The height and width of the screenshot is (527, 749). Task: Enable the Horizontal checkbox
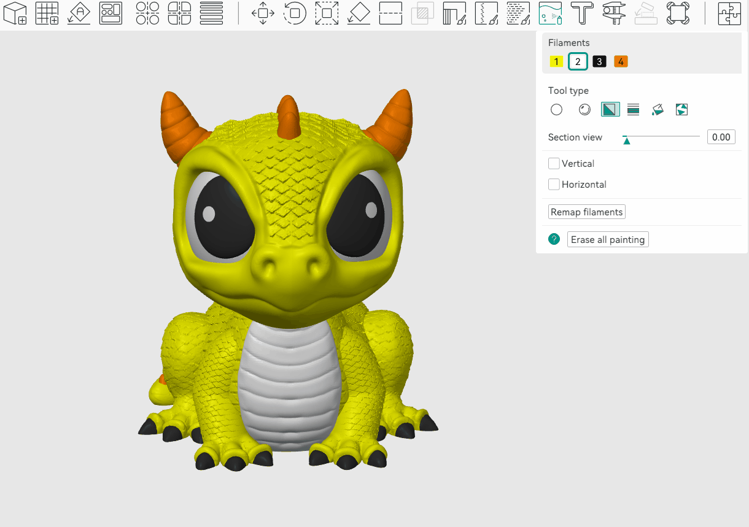(554, 185)
